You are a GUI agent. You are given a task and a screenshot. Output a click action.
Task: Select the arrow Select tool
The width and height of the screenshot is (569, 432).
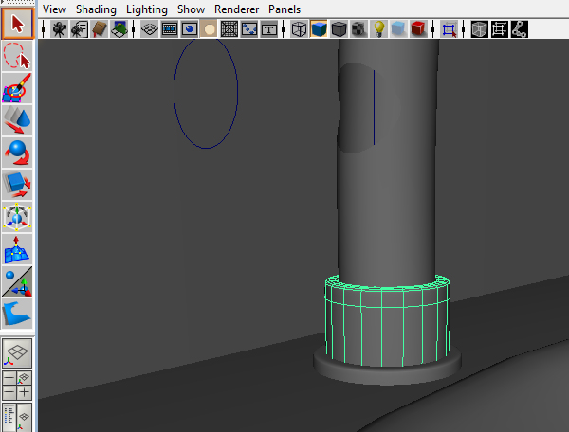point(17,24)
